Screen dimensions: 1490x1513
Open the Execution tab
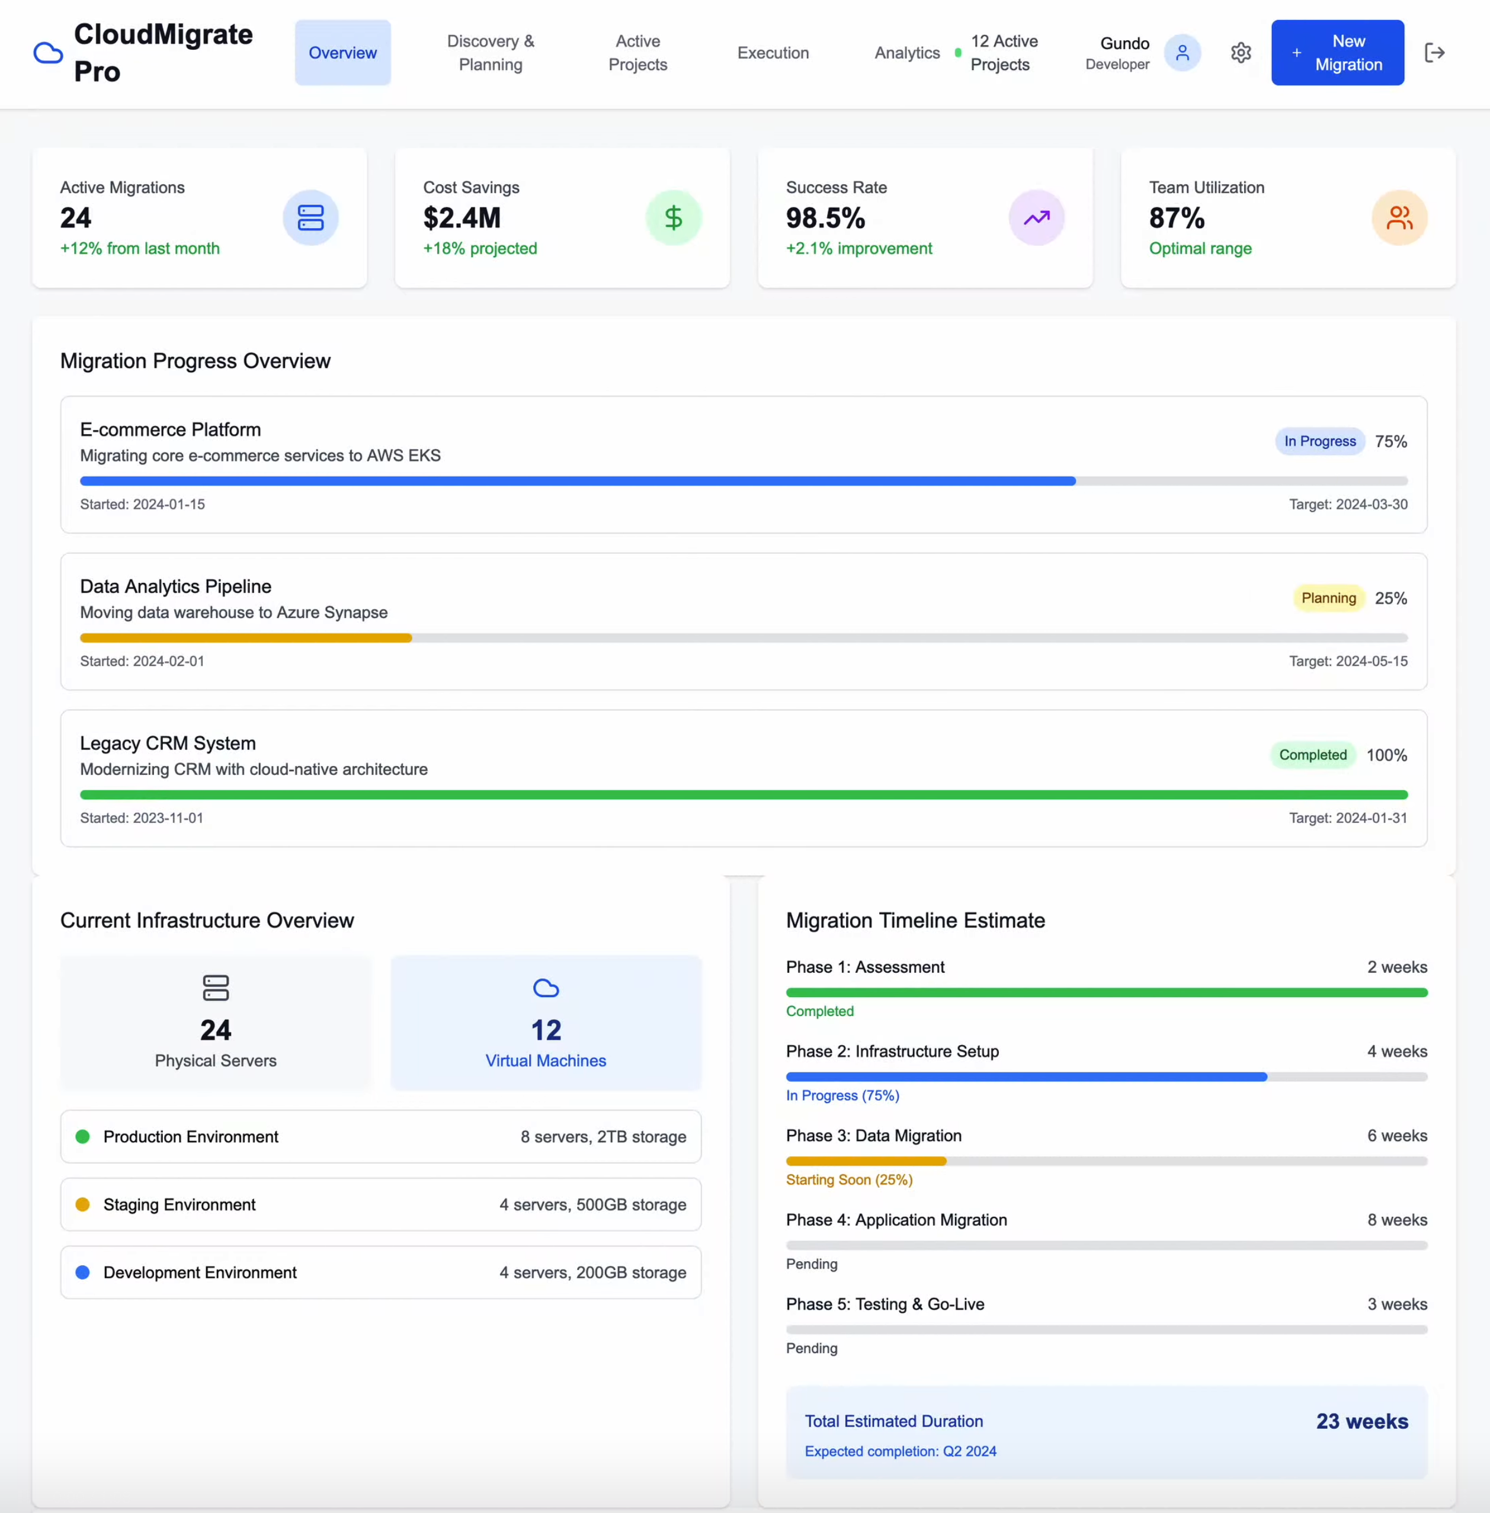tap(773, 52)
